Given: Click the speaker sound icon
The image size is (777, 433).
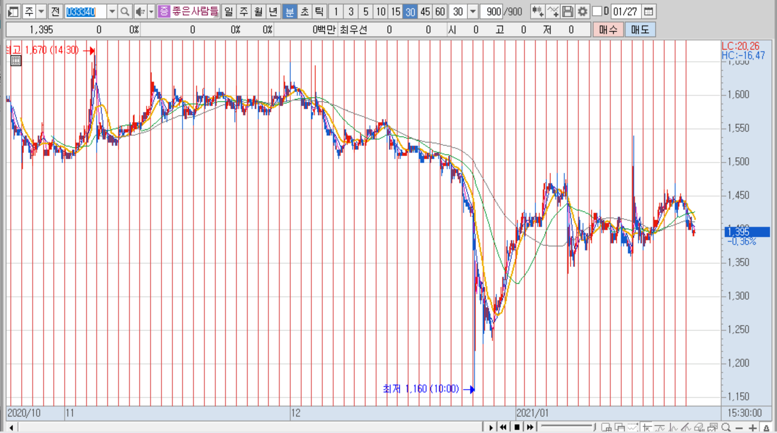Looking at the screenshot, I should click(140, 11).
